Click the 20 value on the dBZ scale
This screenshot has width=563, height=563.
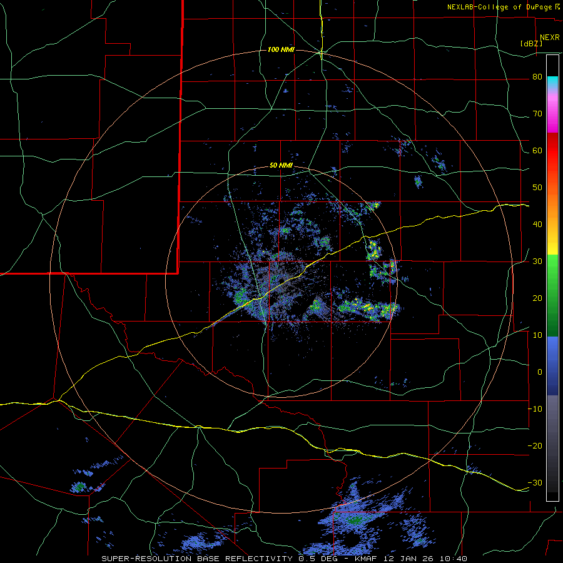(537, 298)
